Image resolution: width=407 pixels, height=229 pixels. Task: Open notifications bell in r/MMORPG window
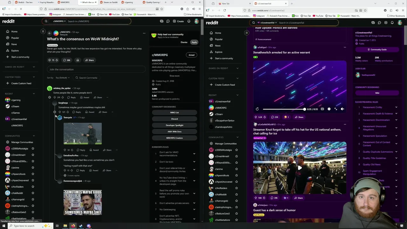click(x=189, y=21)
